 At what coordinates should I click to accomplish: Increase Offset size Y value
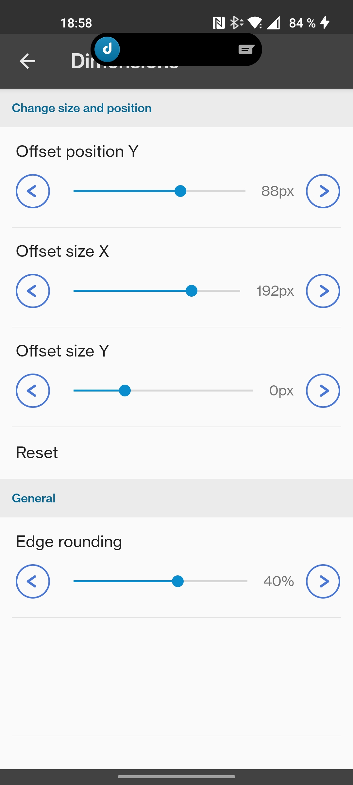323,391
